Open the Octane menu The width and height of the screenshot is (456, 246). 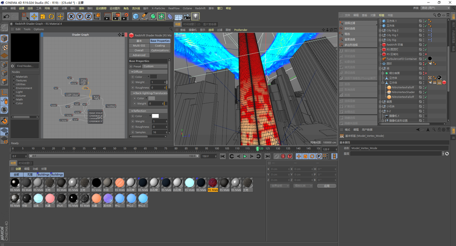pyautogui.click(x=187, y=9)
